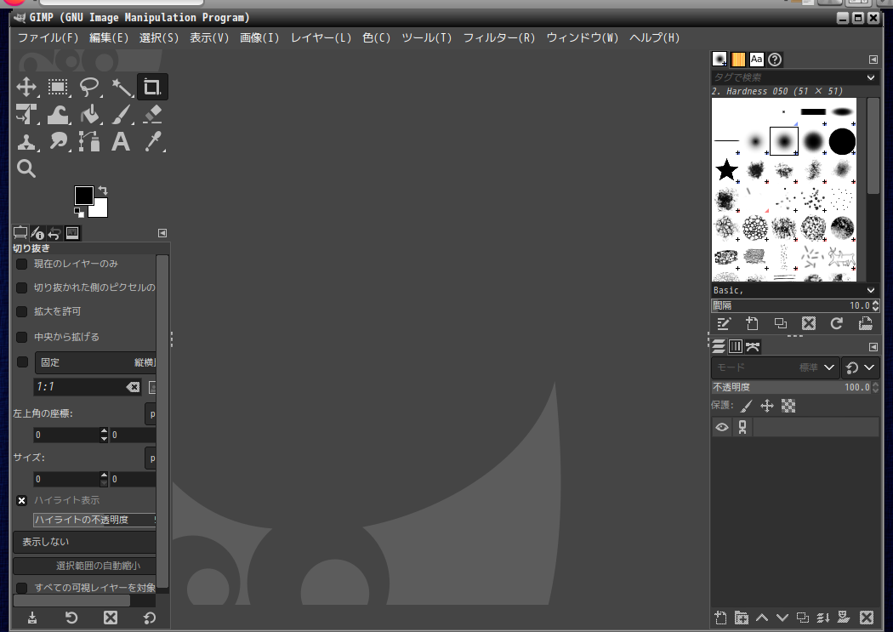Enable the すべての可視レイヤーを対象 checkbox

(21, 588)
